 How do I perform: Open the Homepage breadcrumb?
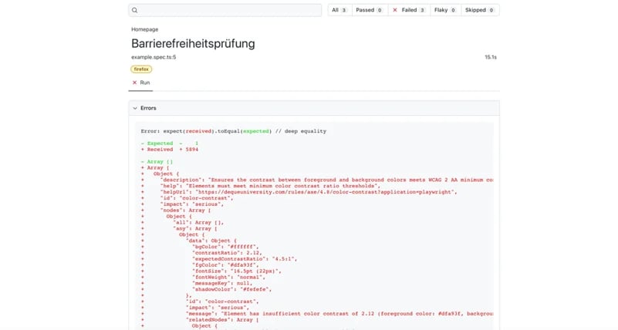click(144, 29)
